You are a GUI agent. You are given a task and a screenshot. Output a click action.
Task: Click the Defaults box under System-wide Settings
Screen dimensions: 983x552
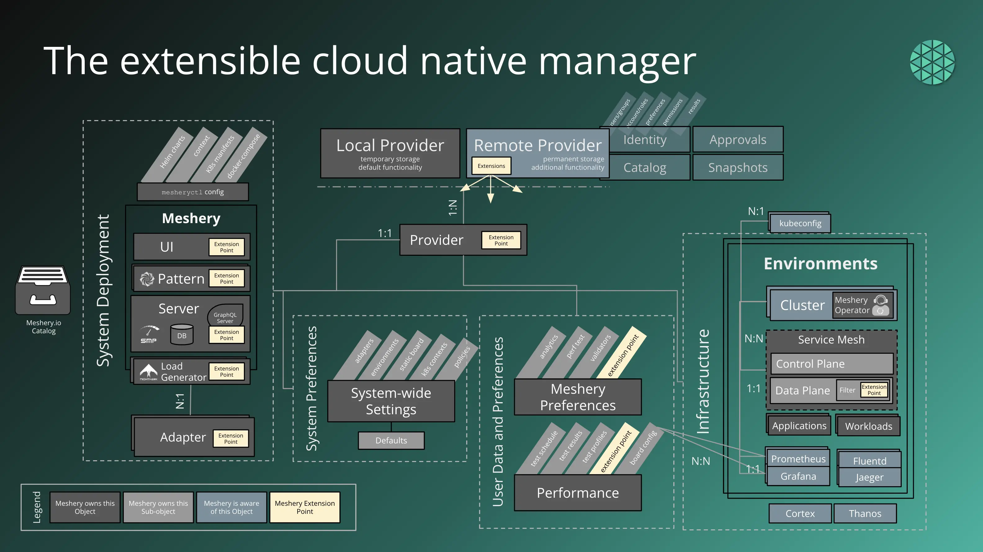[391, 441]
